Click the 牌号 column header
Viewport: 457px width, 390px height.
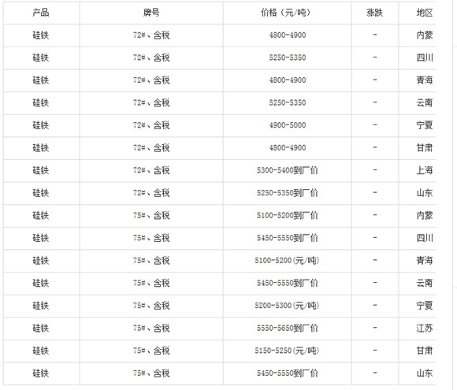tap(151, 13)
